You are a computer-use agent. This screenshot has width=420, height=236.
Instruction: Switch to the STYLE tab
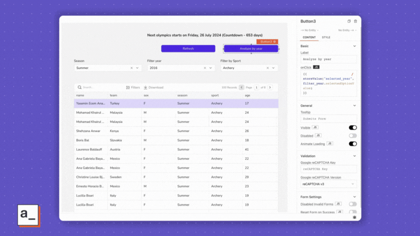[326, 37]
